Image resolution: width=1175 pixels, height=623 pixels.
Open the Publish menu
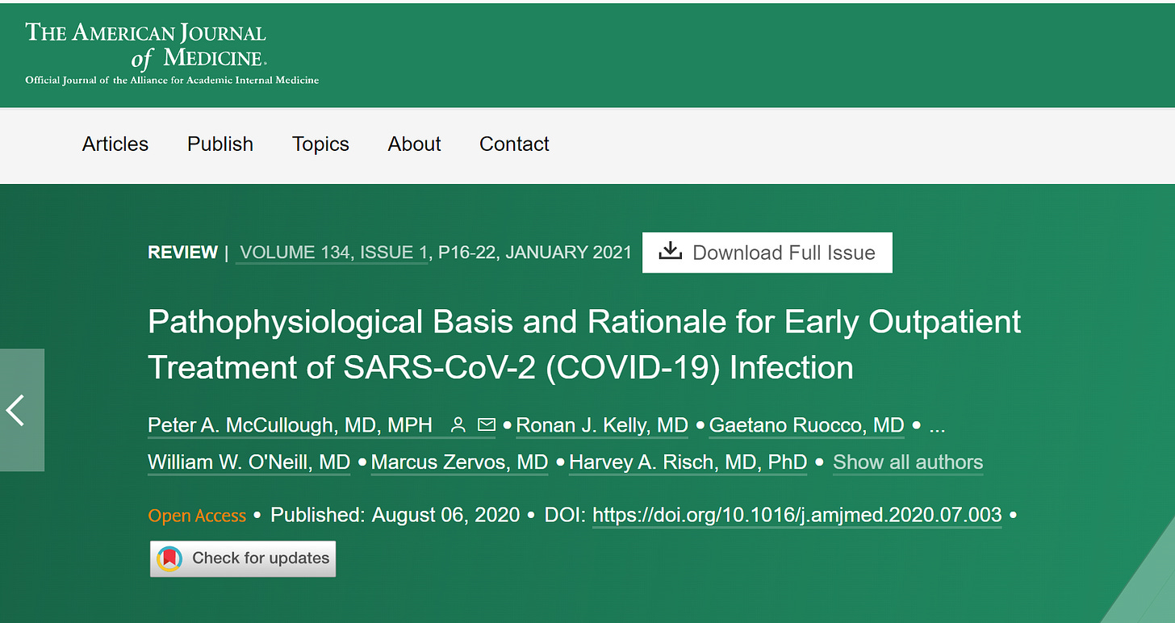(220, 144)
